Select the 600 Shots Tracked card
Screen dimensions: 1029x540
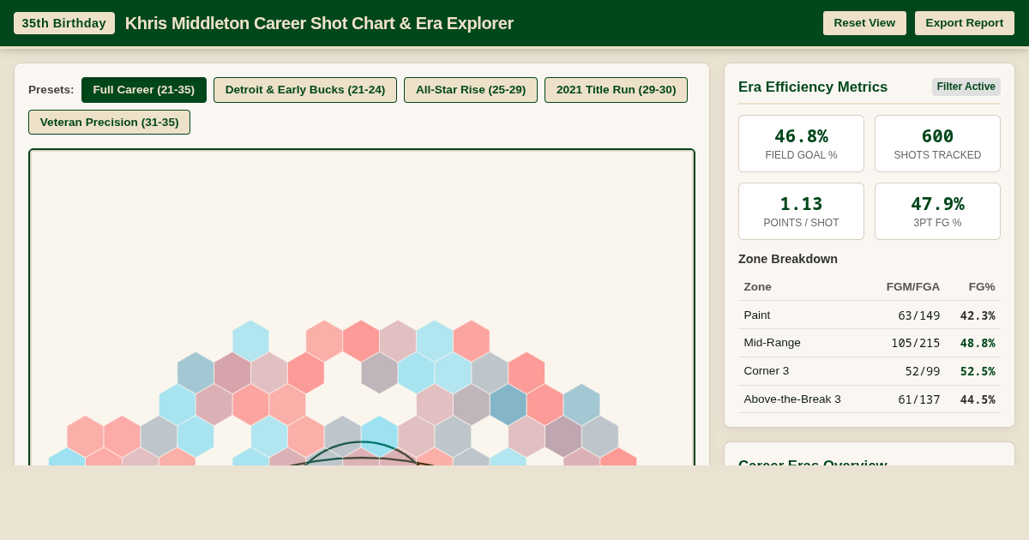(x=937, y=144)
